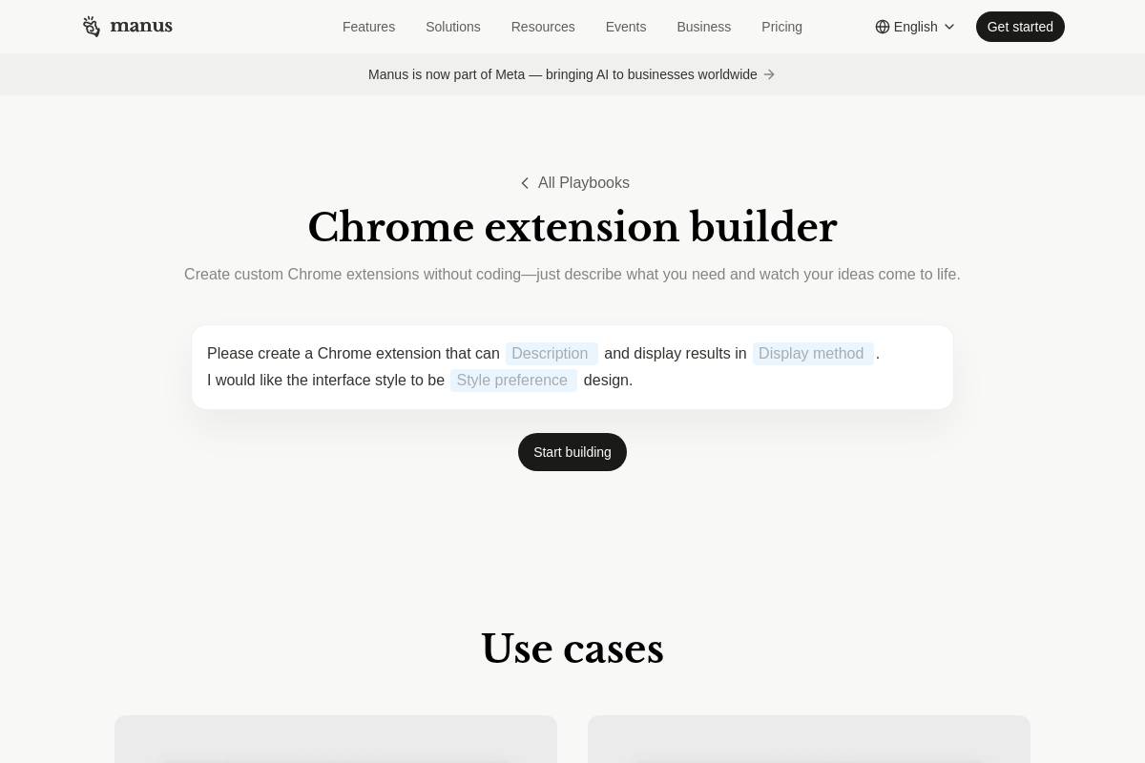Go to the Events page
This screenshot has height=763, width=1145.
(x=626, y=27)
